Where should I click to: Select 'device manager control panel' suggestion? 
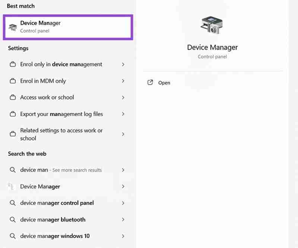(68, 203)
